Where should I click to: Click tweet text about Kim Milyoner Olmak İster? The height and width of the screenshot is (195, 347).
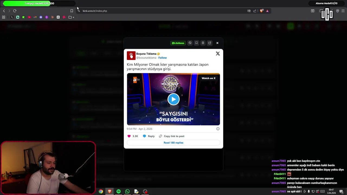coord(168,67)
